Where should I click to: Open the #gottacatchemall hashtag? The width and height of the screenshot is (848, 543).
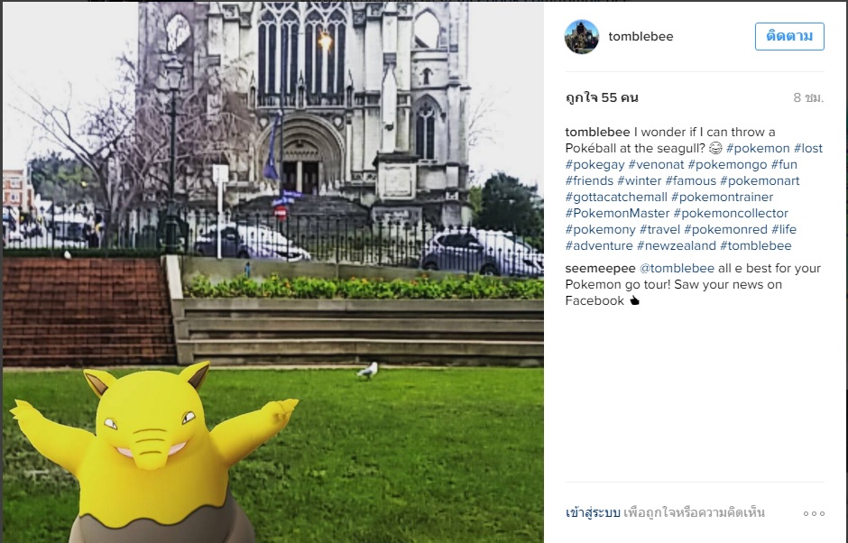tap(616, 197)
